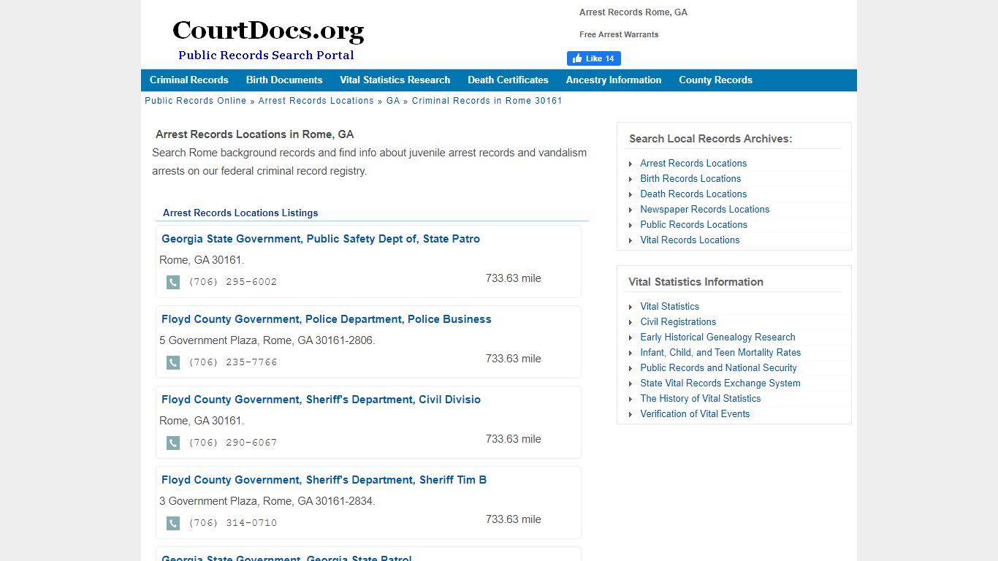
Task: Open Birth Documents menu item
Action: point(284,80)
